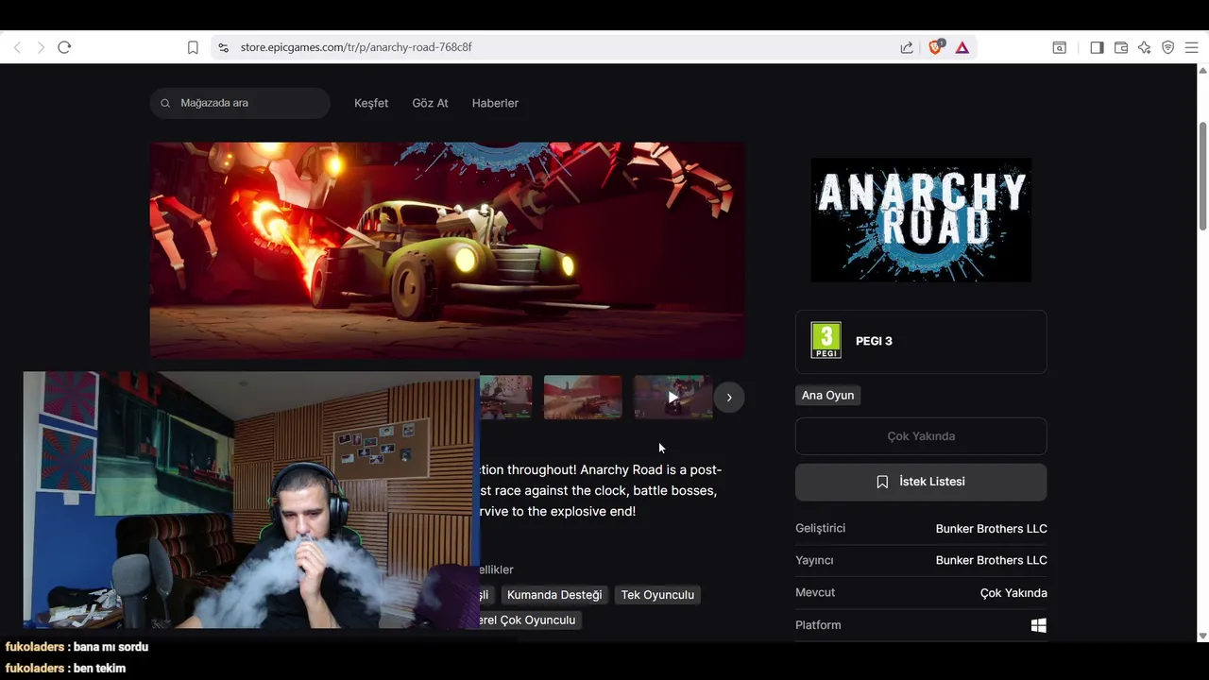Reload the Epic Games store page
Image resolution: width=1209 pixels, height=680 pixels.
click(x=64, y=47)
